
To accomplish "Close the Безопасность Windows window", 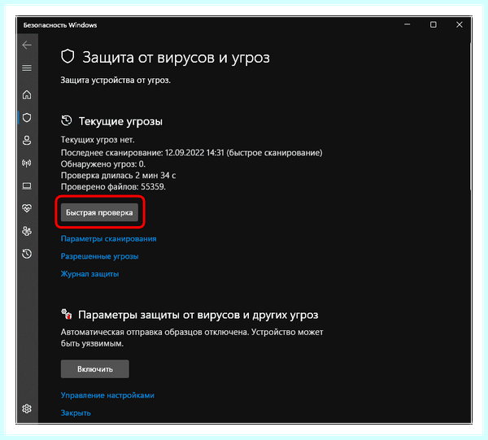I will pyautogui.click(x=460, y=24).
